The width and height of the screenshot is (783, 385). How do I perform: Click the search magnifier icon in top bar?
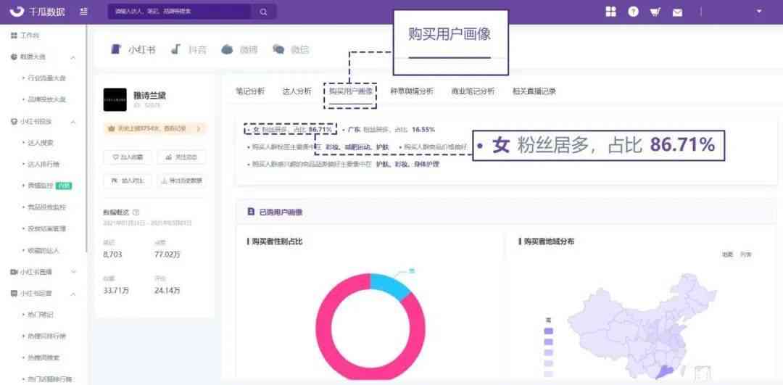[263, 12]
